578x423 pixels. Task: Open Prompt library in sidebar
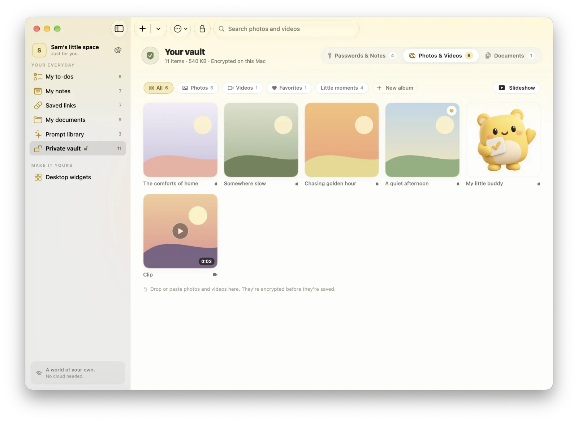click(78, 134)
